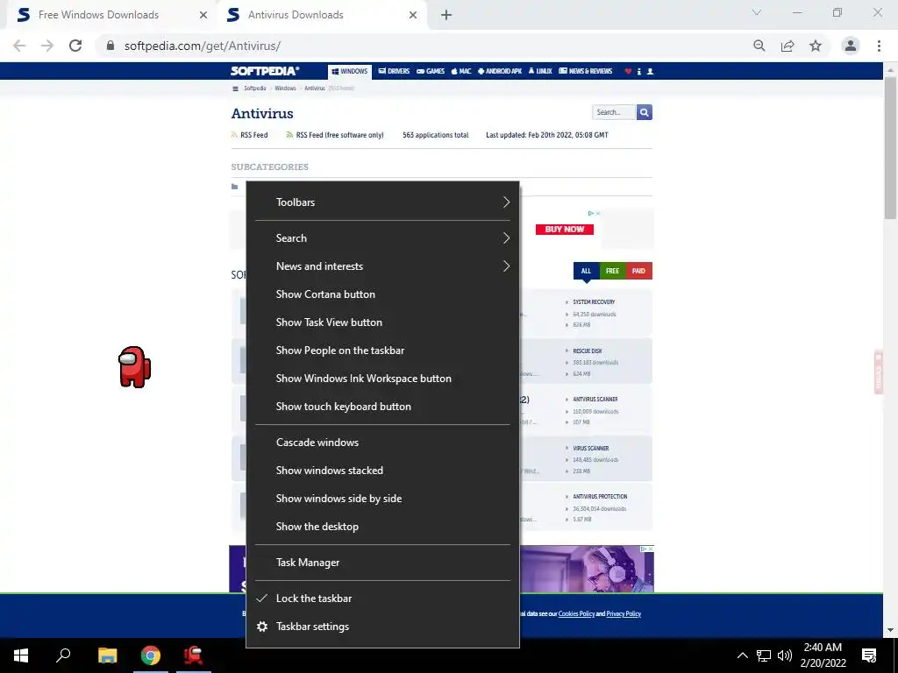Open Softpedia Mac section
Viewport: 898px width, 673px height.
point(461,72)
